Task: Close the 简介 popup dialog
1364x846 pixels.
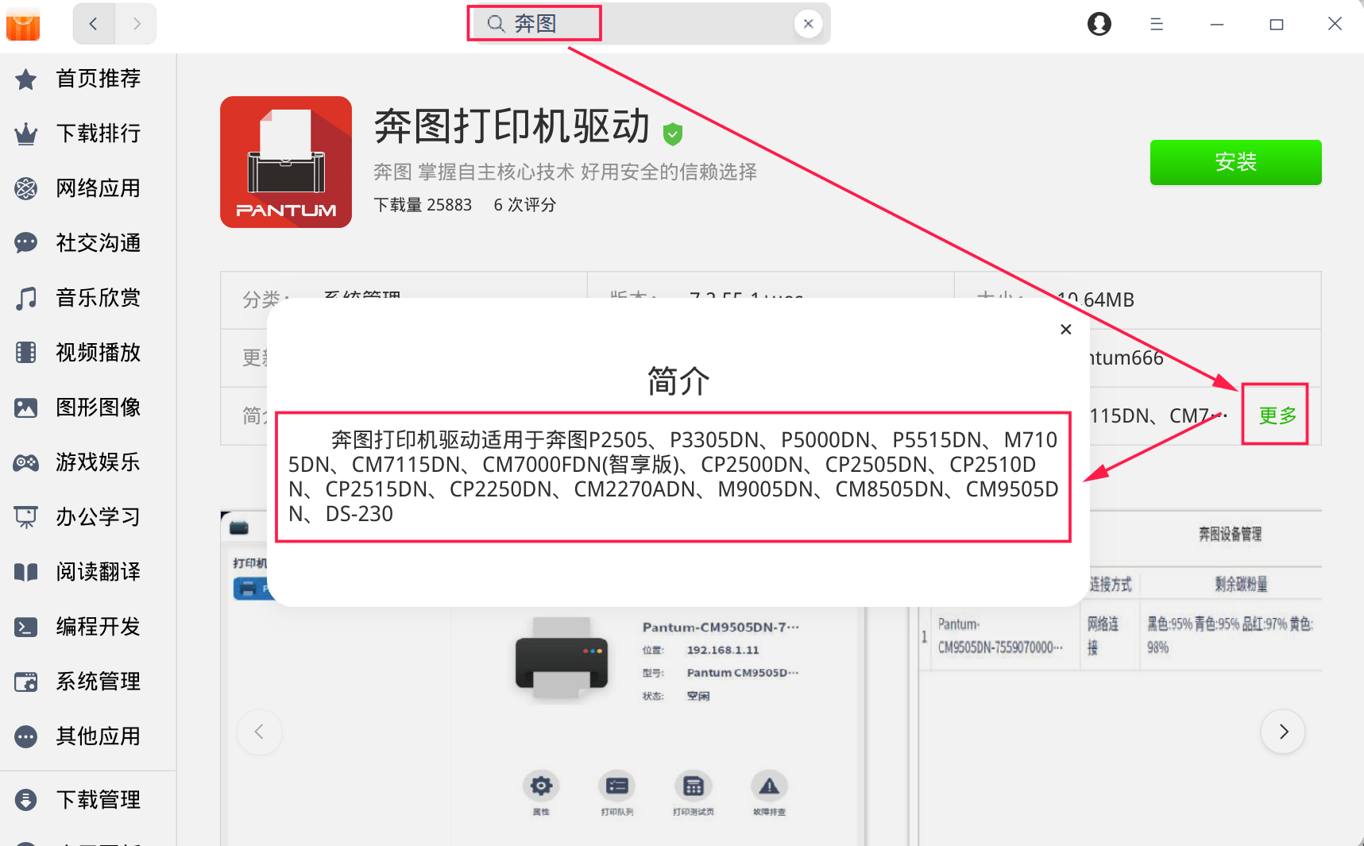Action: 1066,329
